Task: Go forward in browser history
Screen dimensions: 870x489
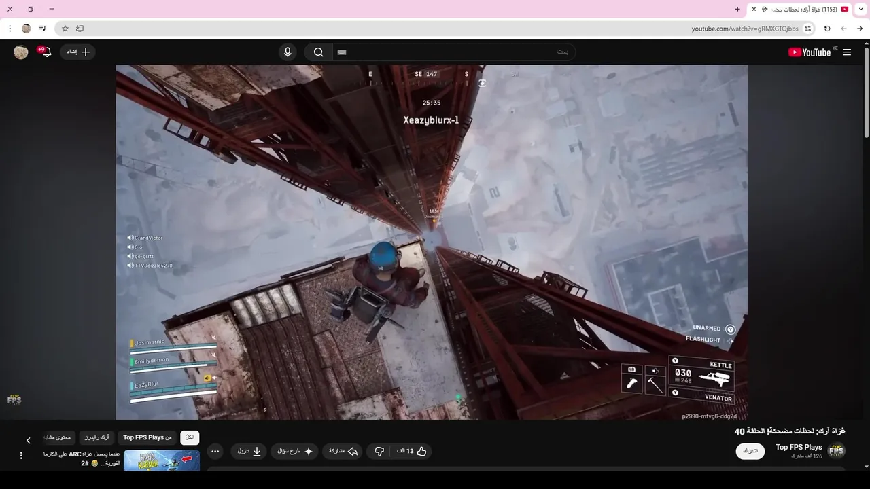Action: (x=843, y=29)
